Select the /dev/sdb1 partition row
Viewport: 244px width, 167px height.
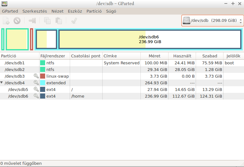[122, 63]
